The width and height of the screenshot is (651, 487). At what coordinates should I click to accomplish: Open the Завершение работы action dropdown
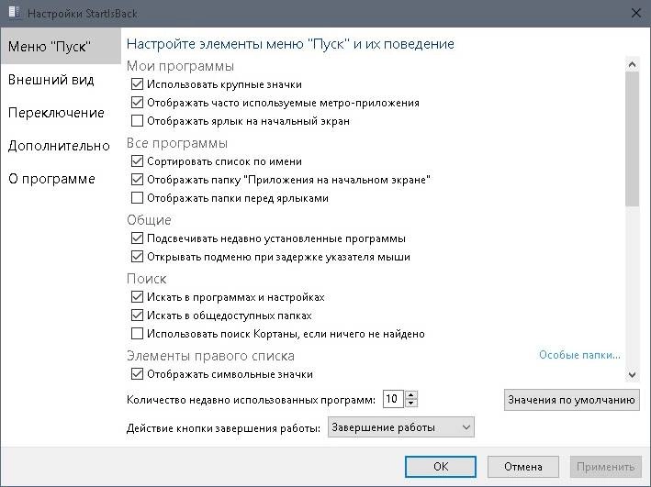pyautogui.click(x=401, y=427)
